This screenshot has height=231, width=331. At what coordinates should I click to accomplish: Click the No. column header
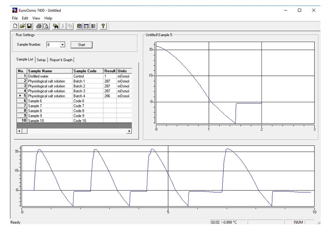tap(22, 71)
